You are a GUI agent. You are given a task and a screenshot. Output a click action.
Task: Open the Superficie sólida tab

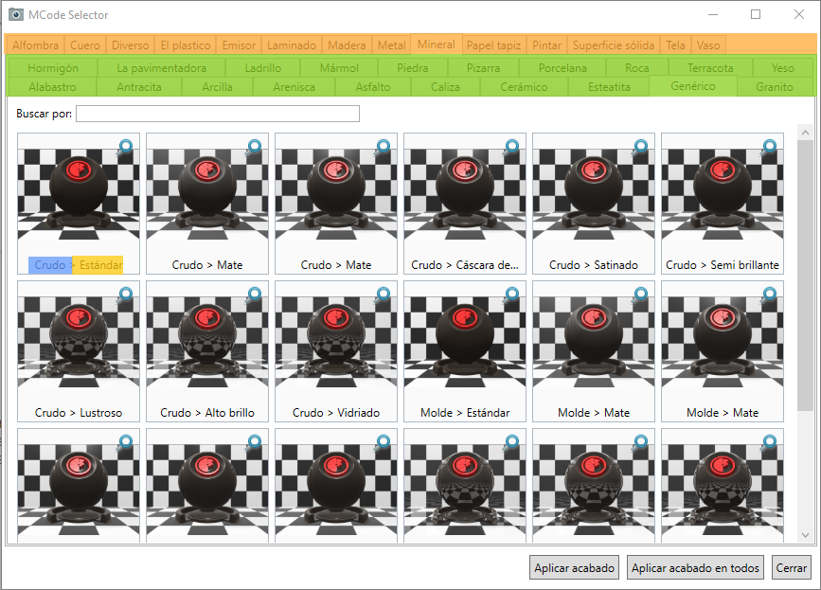[x=614, y=45]
